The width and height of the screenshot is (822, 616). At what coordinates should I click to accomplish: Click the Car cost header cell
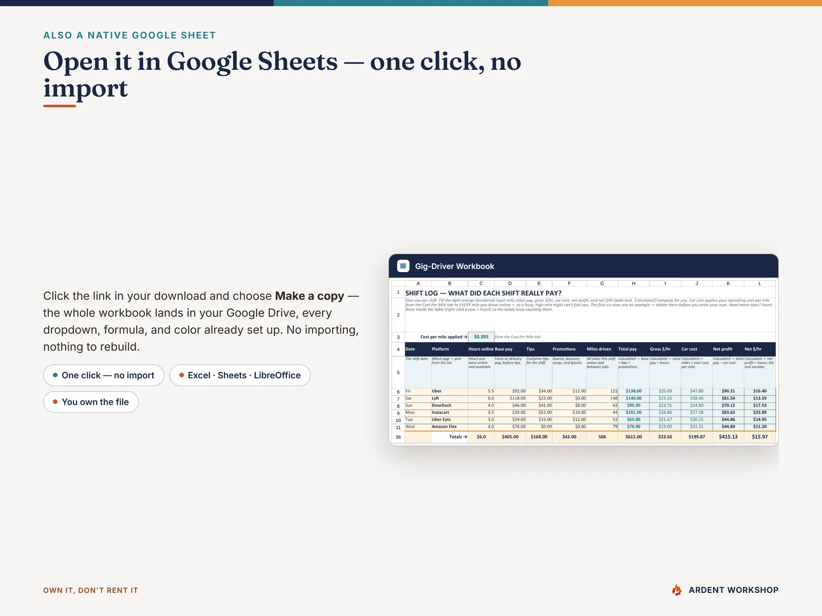pos(696,349)
